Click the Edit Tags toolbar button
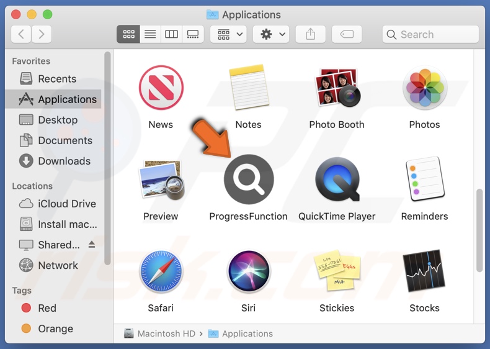This screenshot has height=349, width=490. 347,34
